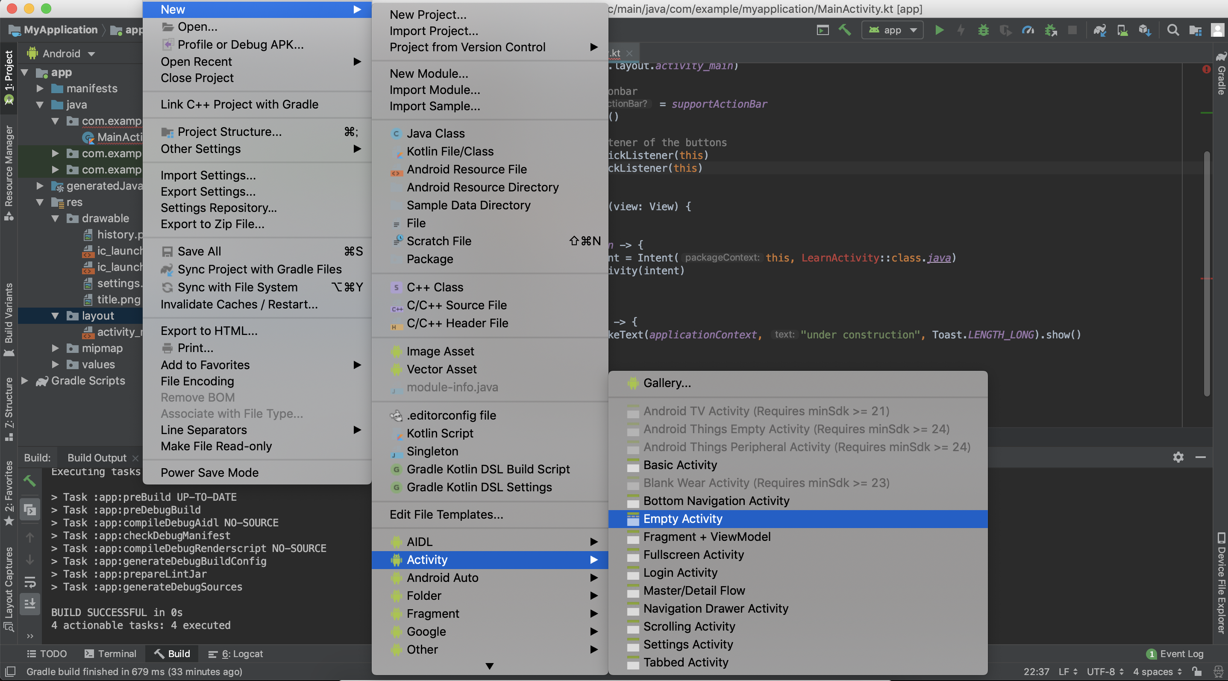1228x681 pixels.
Task: Click the user account avatar icon
Action: tap(1217, 30)
